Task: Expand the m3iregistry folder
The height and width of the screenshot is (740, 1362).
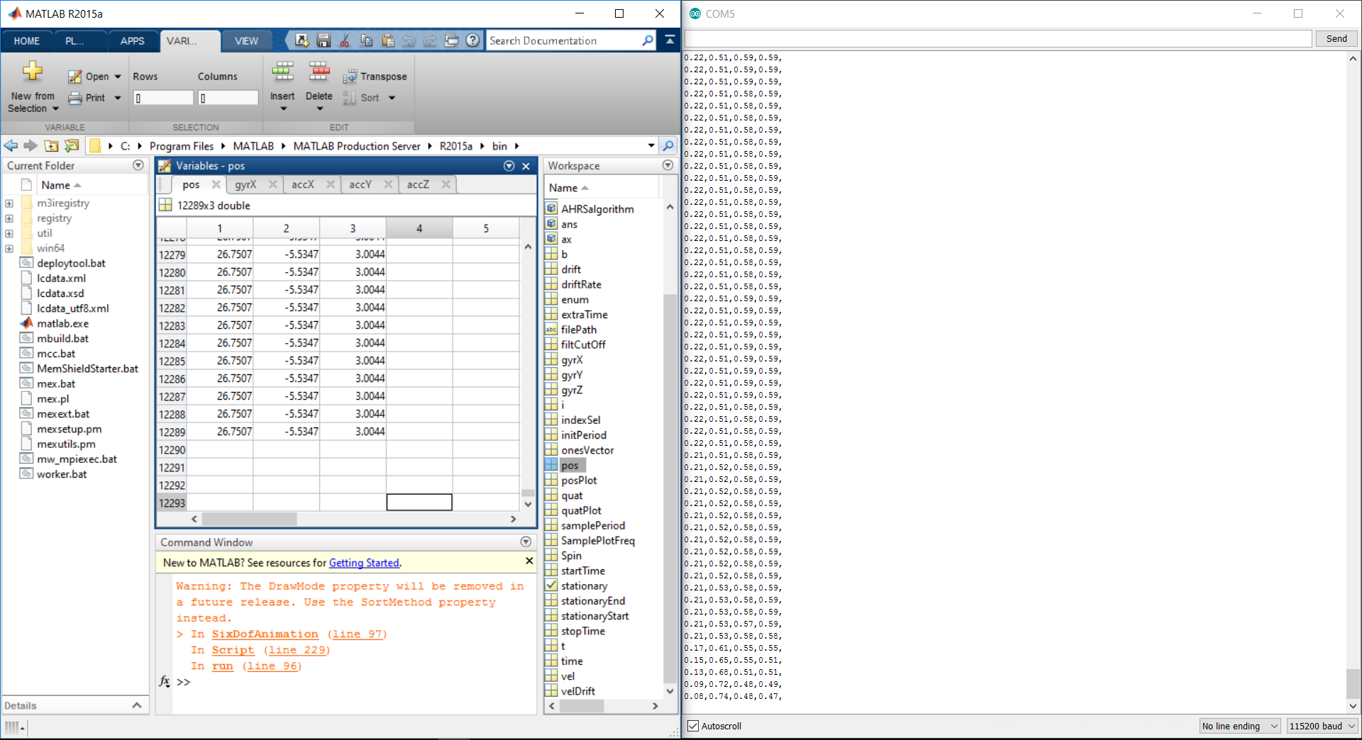Action: 9,203
